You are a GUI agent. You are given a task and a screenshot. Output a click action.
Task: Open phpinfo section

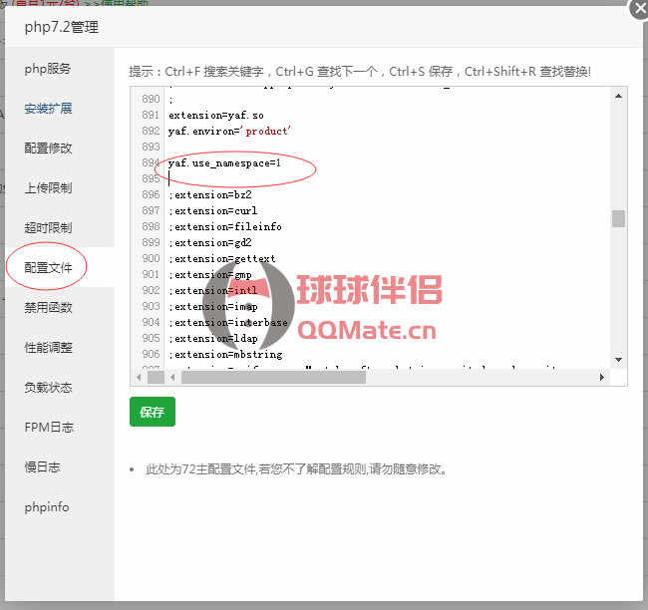coord(47,507)
